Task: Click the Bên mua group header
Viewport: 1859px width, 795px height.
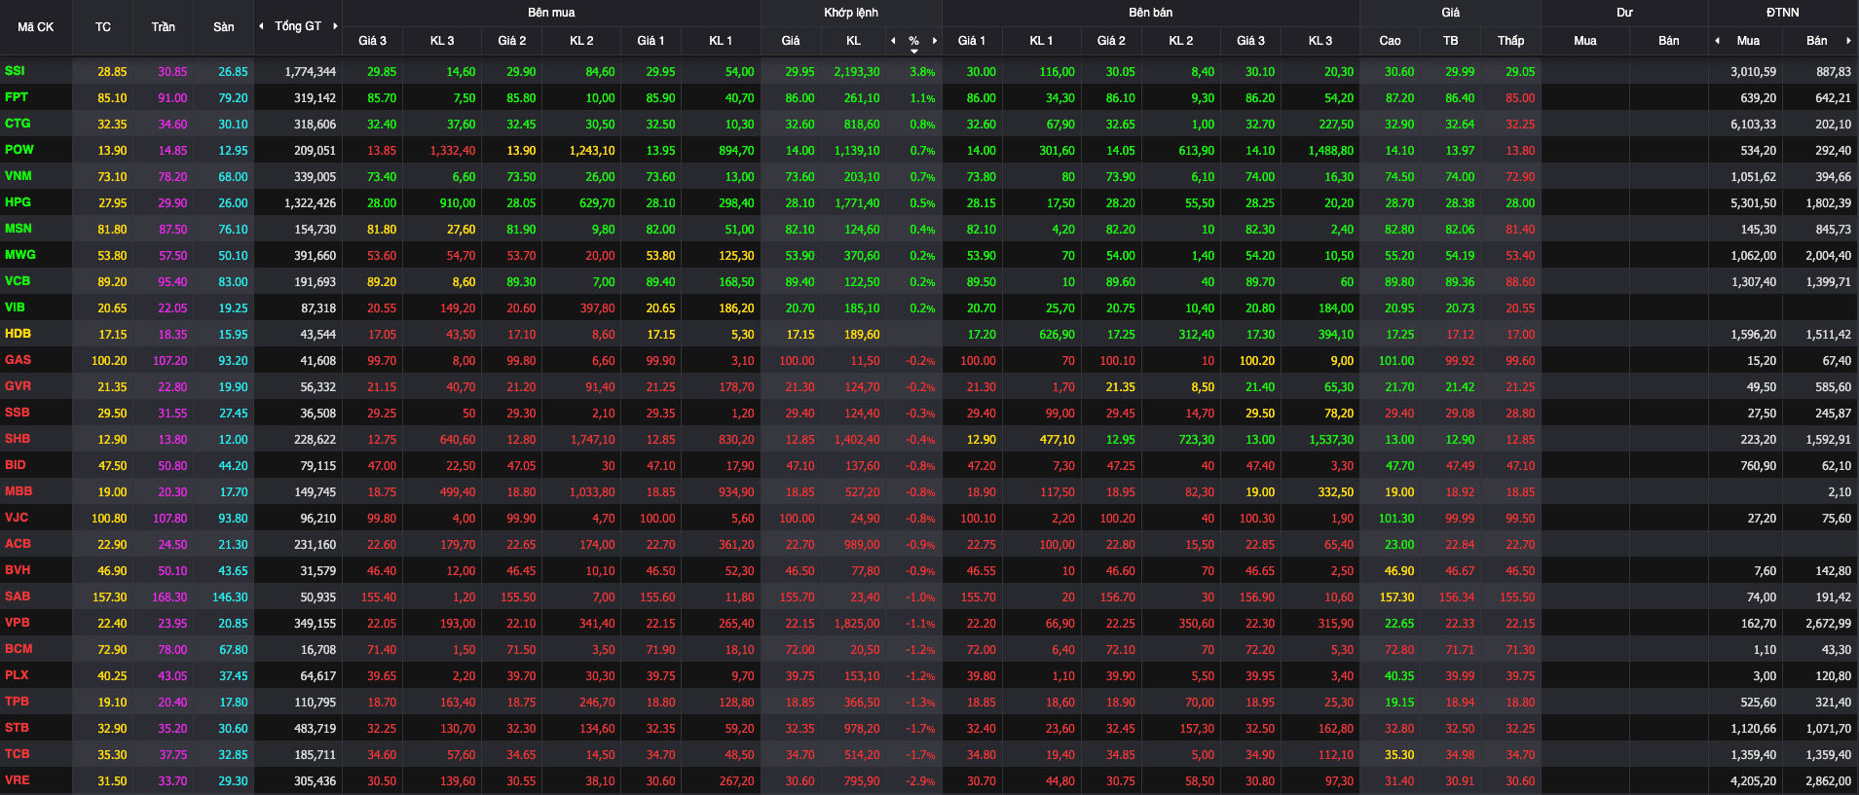Action: (551, 13)
